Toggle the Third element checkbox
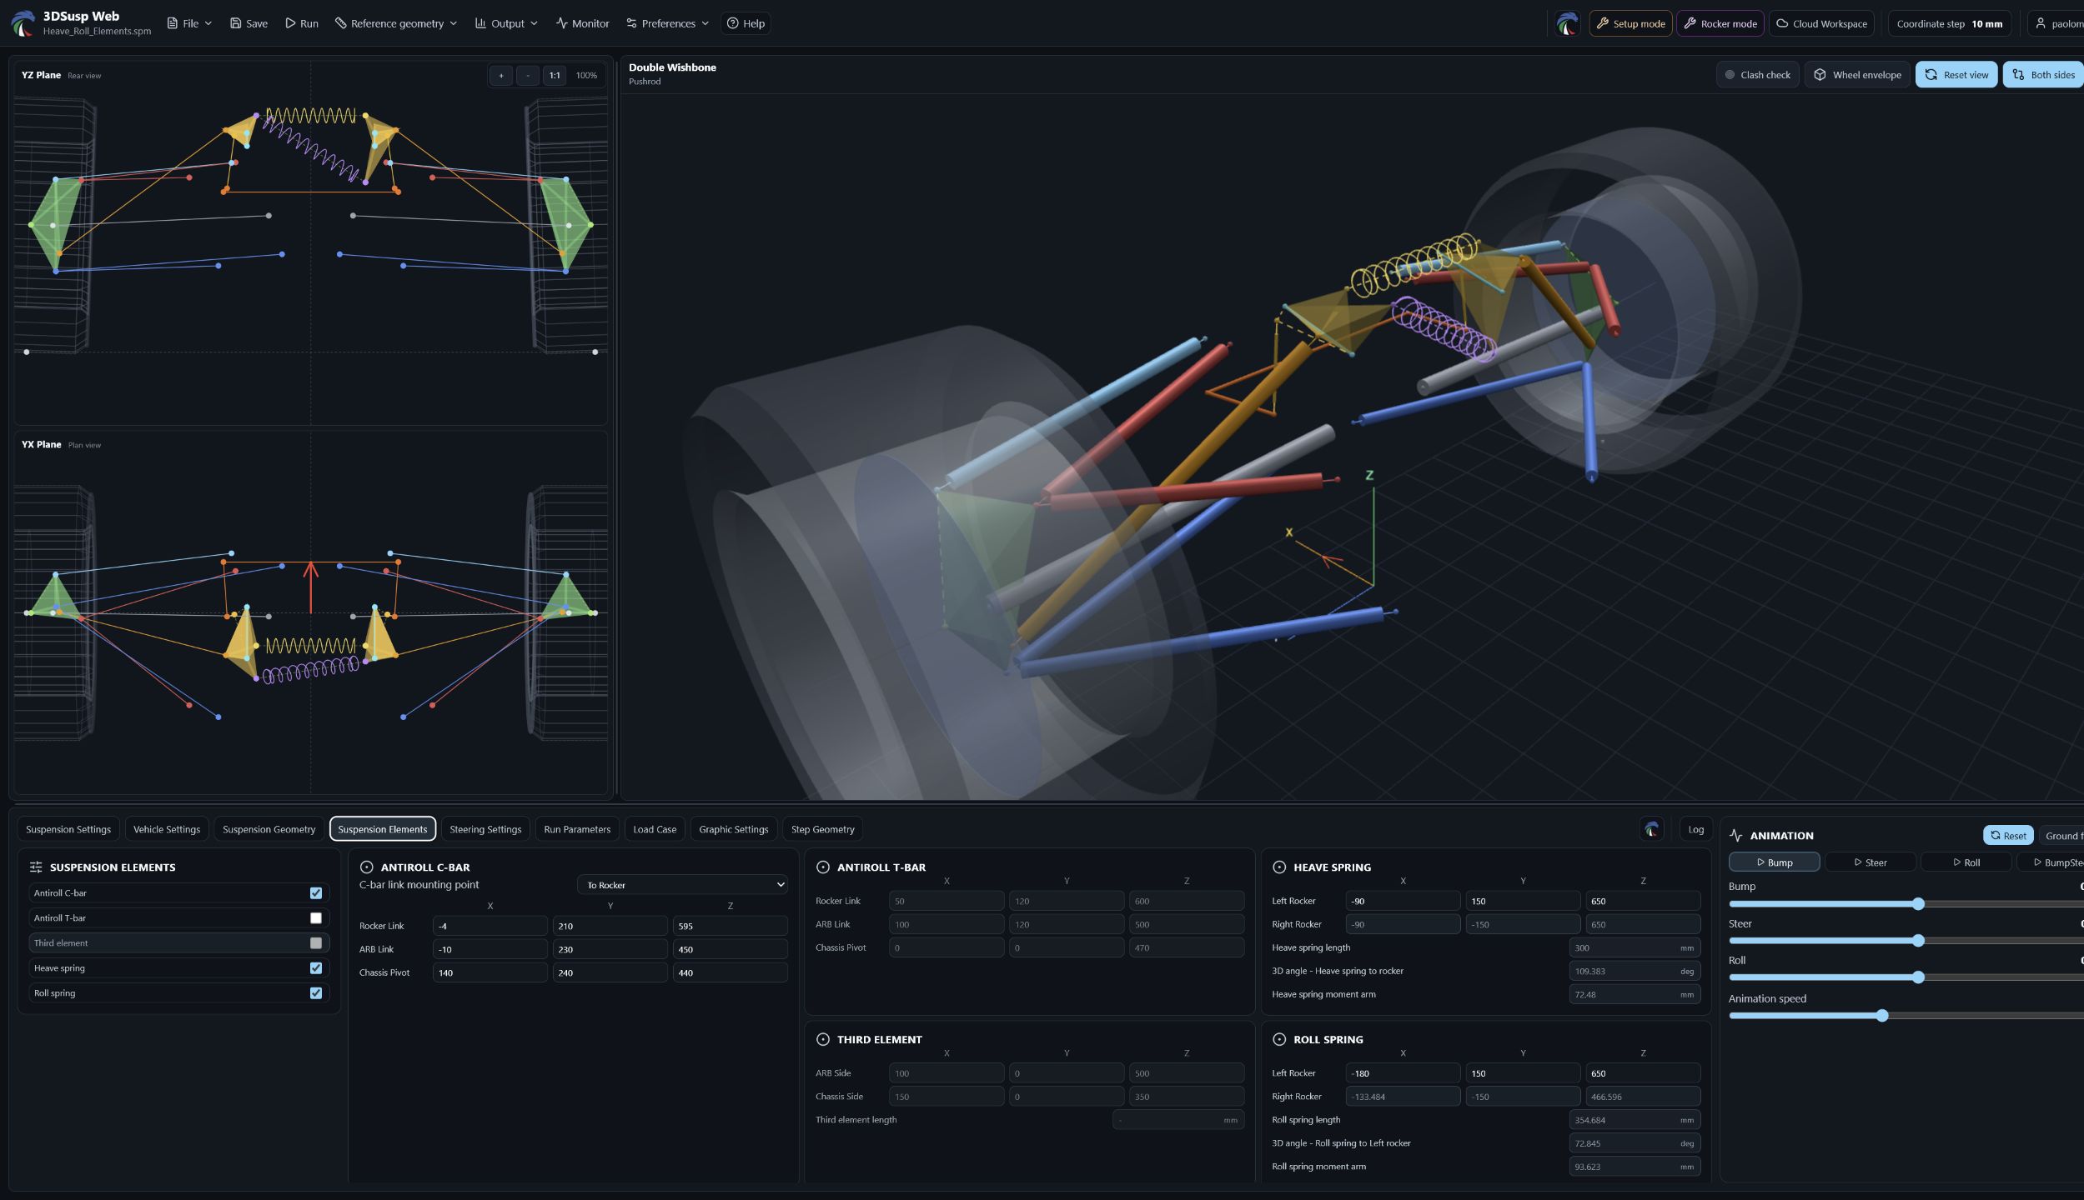 click(x=316, y=943)
